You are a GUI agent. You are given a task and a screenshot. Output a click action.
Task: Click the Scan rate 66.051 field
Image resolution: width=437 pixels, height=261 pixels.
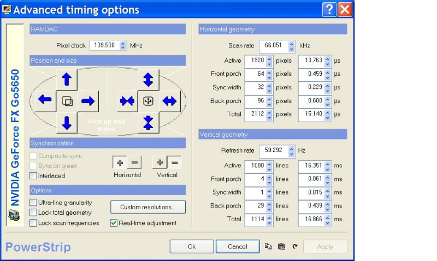click(274, 46)
